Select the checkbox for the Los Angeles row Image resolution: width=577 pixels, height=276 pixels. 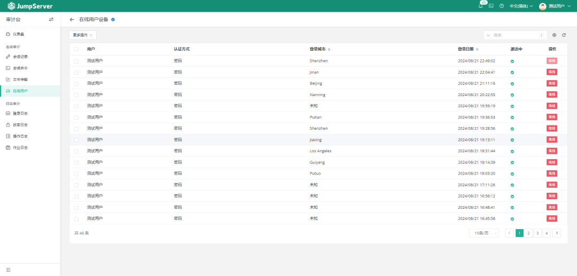(x=76, y=151)
